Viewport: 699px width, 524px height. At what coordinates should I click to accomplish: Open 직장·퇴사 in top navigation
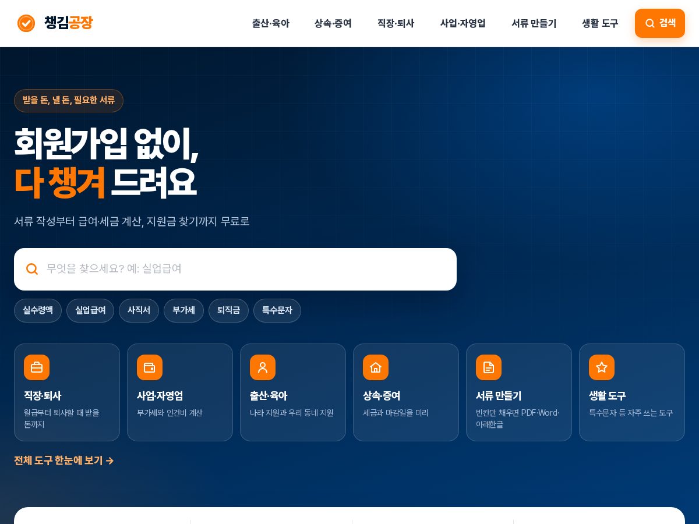pos(396,23)
